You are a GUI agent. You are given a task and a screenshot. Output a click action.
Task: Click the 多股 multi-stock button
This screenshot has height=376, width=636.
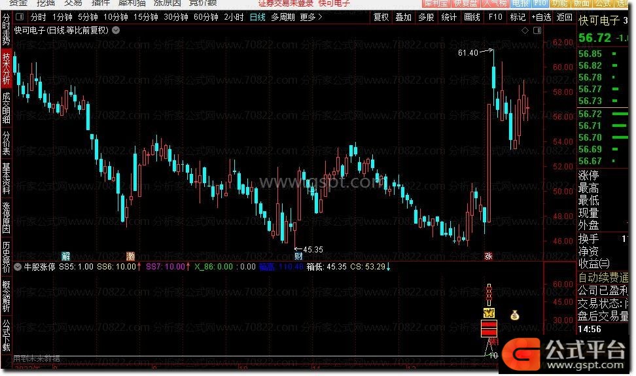[426, 17]
